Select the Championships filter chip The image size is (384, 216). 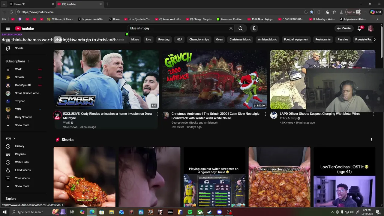point(199,39)
